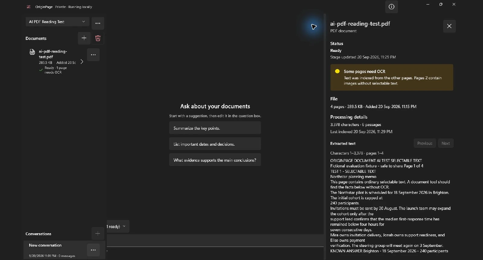The width and height of the screenshot is (483, 260).
Task: Click 'Stage updated 20 Sep 2026, 11:29 PM' text
Action: 363,57
